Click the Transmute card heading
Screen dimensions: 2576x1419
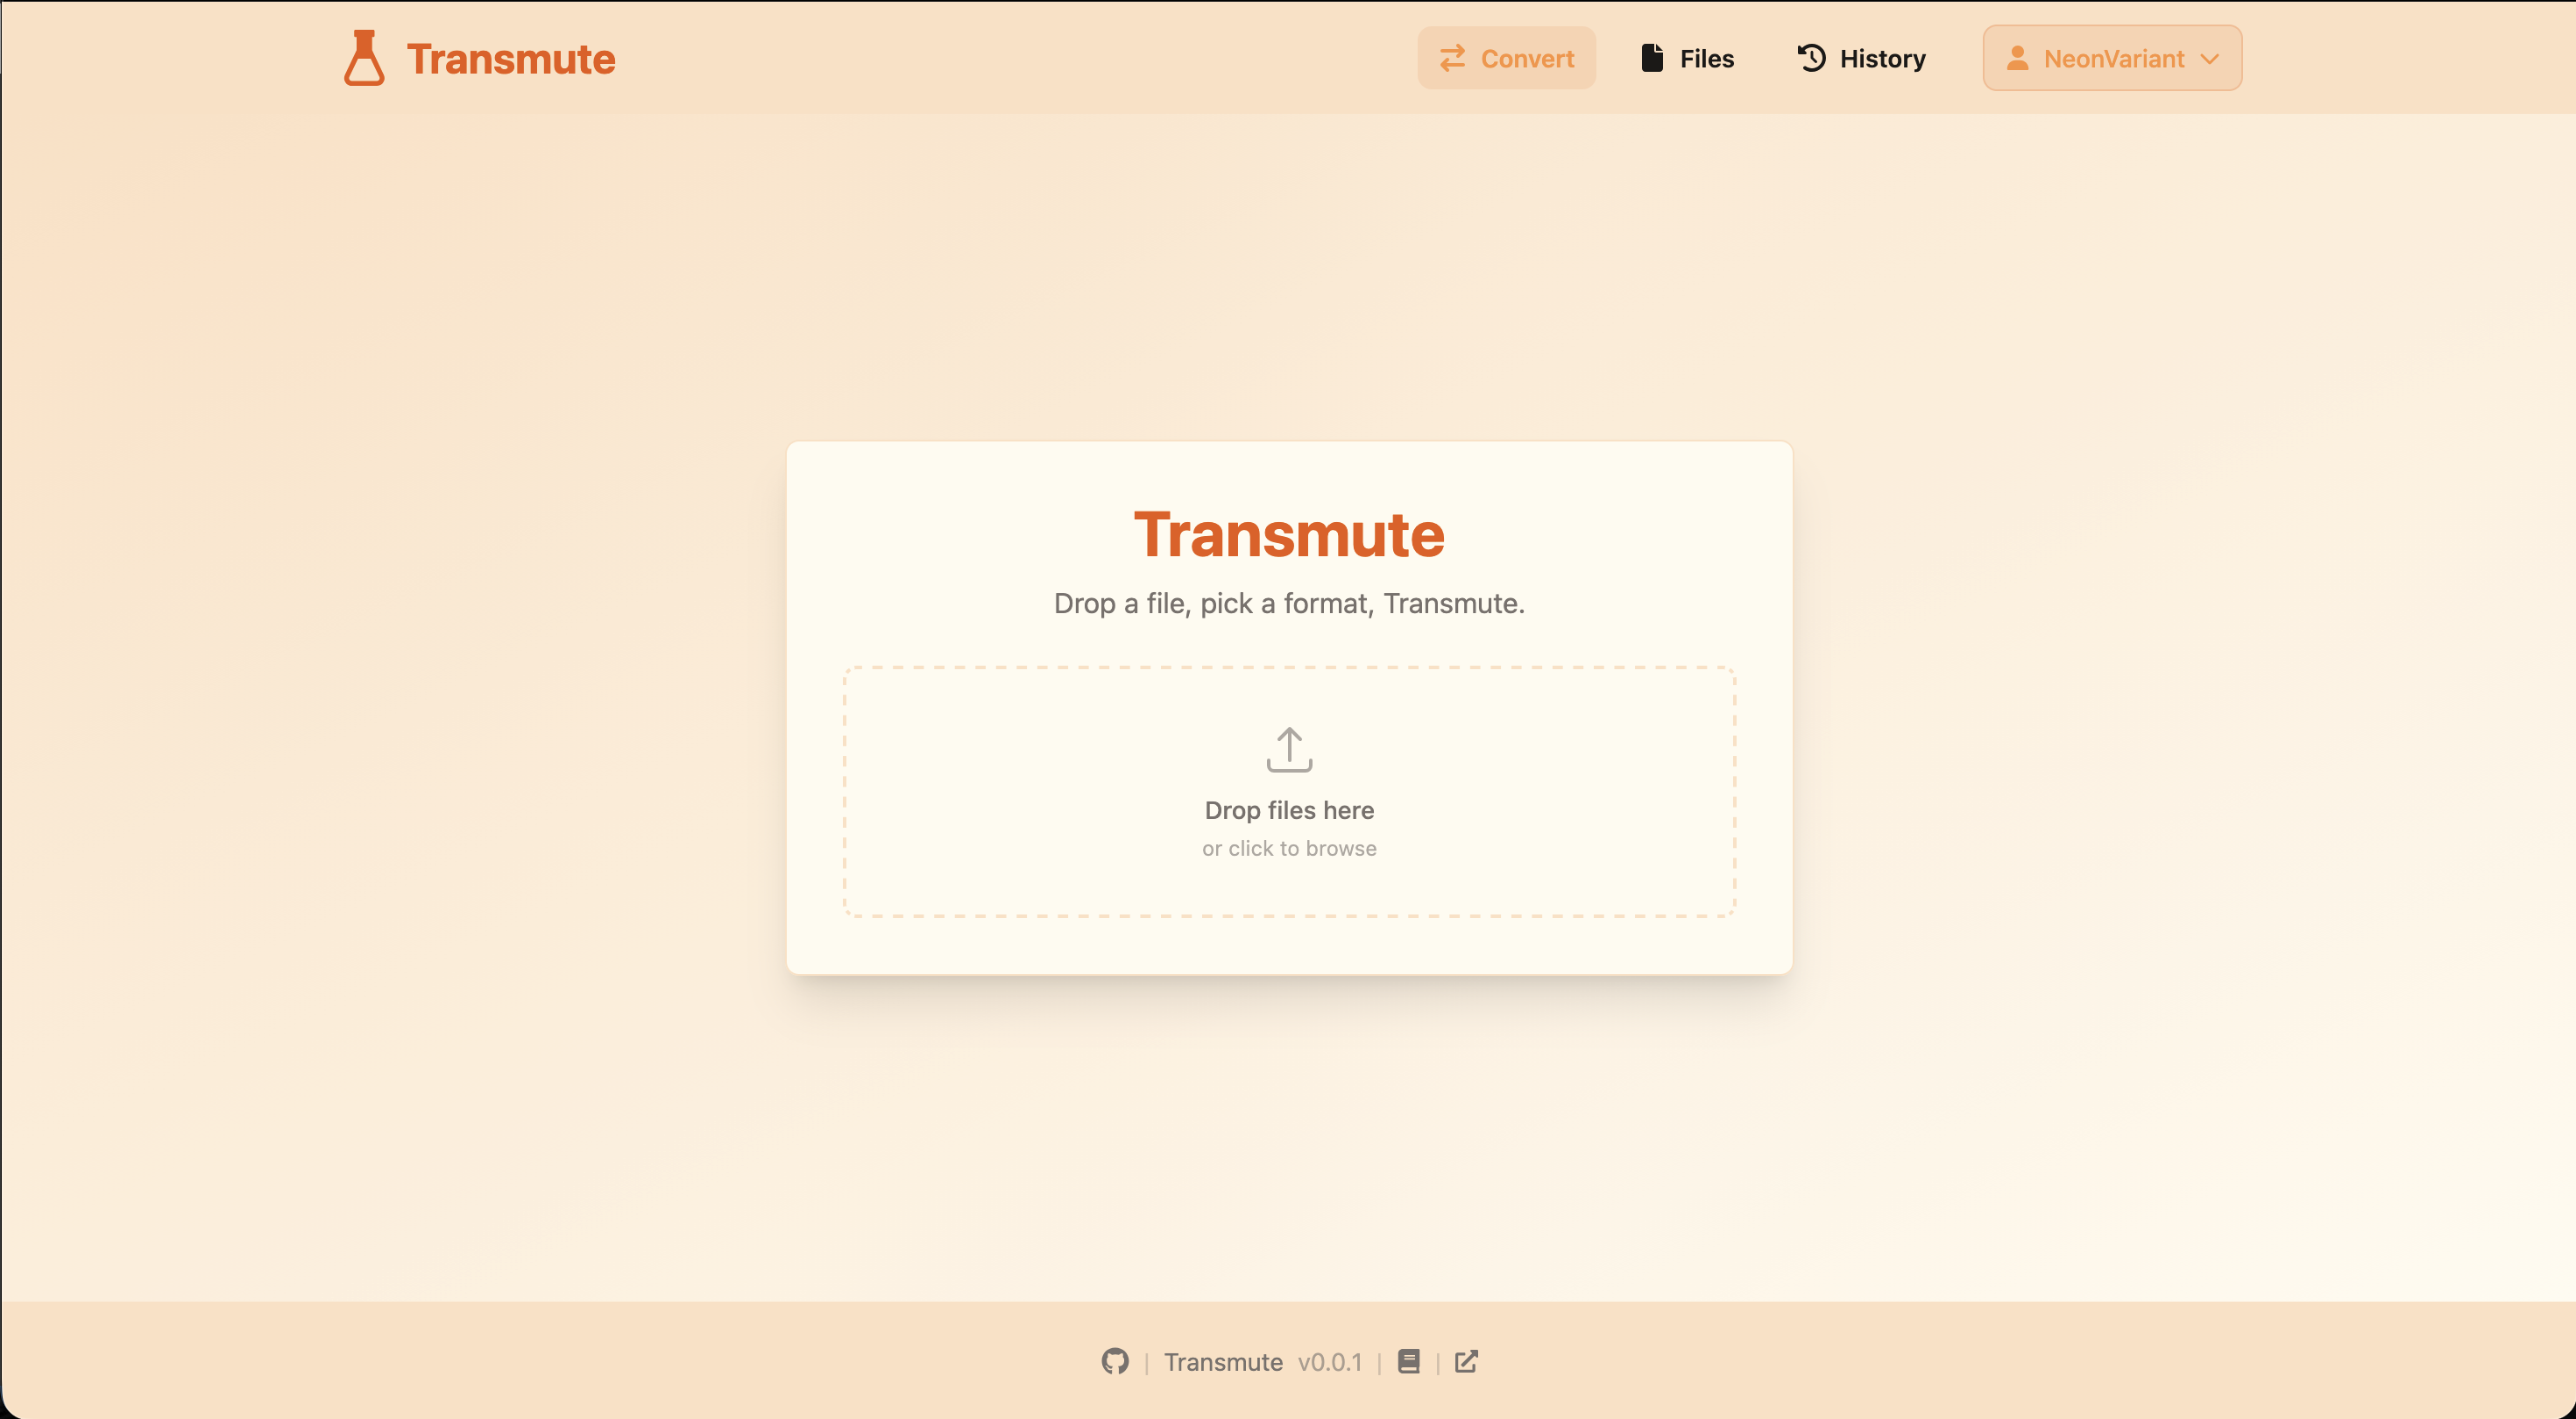[x=1288, y=534]
